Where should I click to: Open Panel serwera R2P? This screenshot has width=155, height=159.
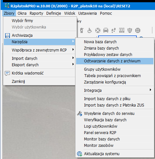115,133
